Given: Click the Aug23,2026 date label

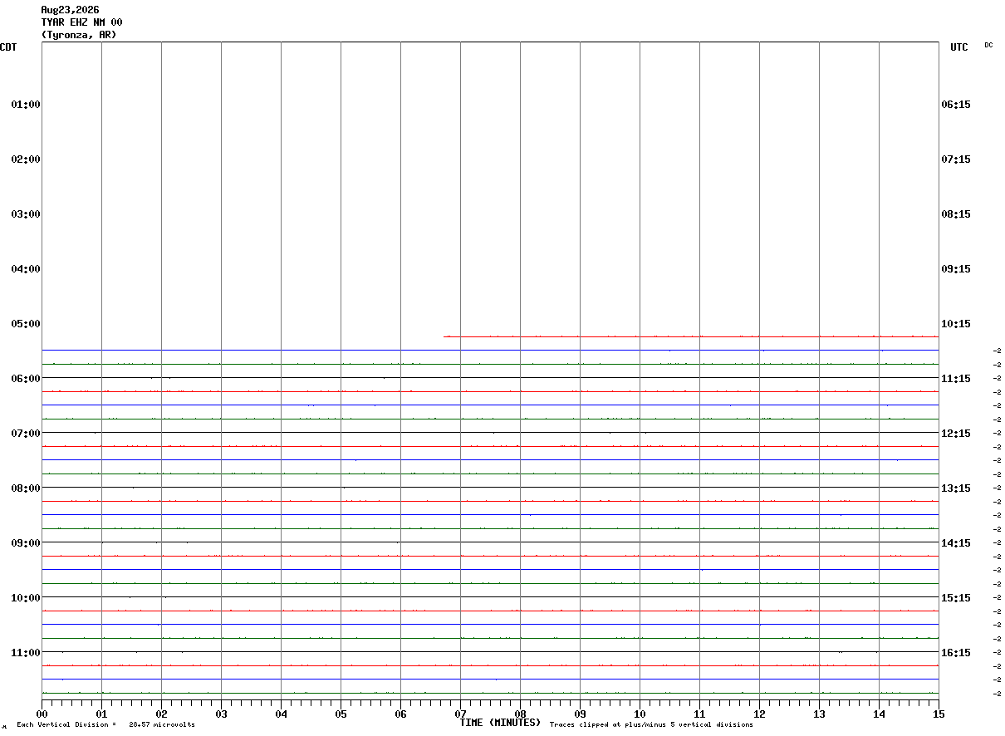Looking at the screenshot, I should coord(70,10).
